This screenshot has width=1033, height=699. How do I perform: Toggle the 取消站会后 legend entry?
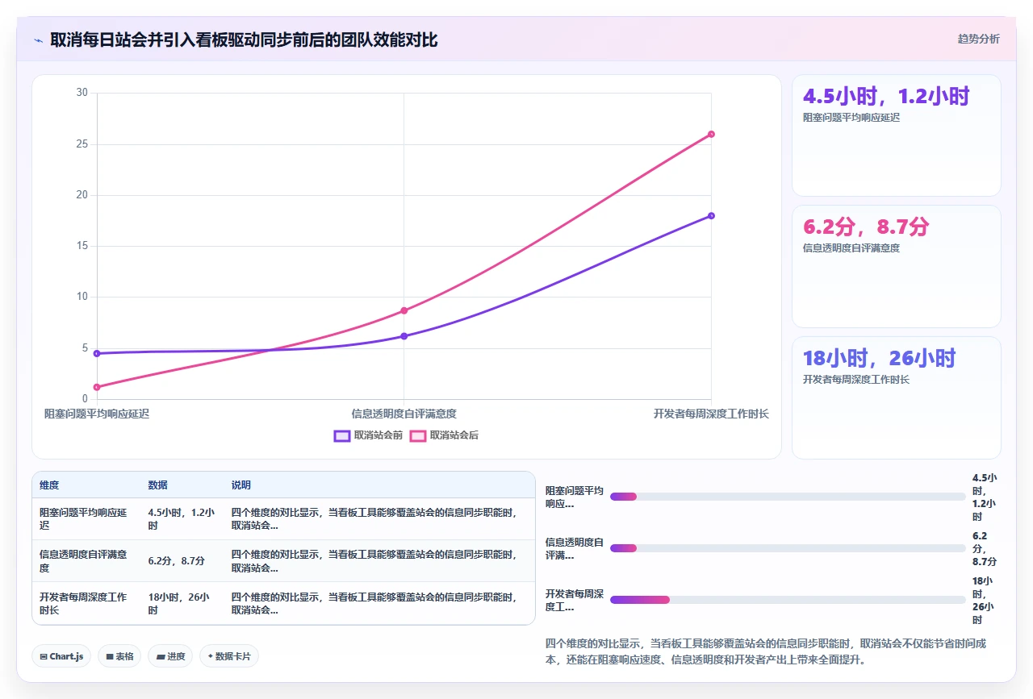[444, 435]
